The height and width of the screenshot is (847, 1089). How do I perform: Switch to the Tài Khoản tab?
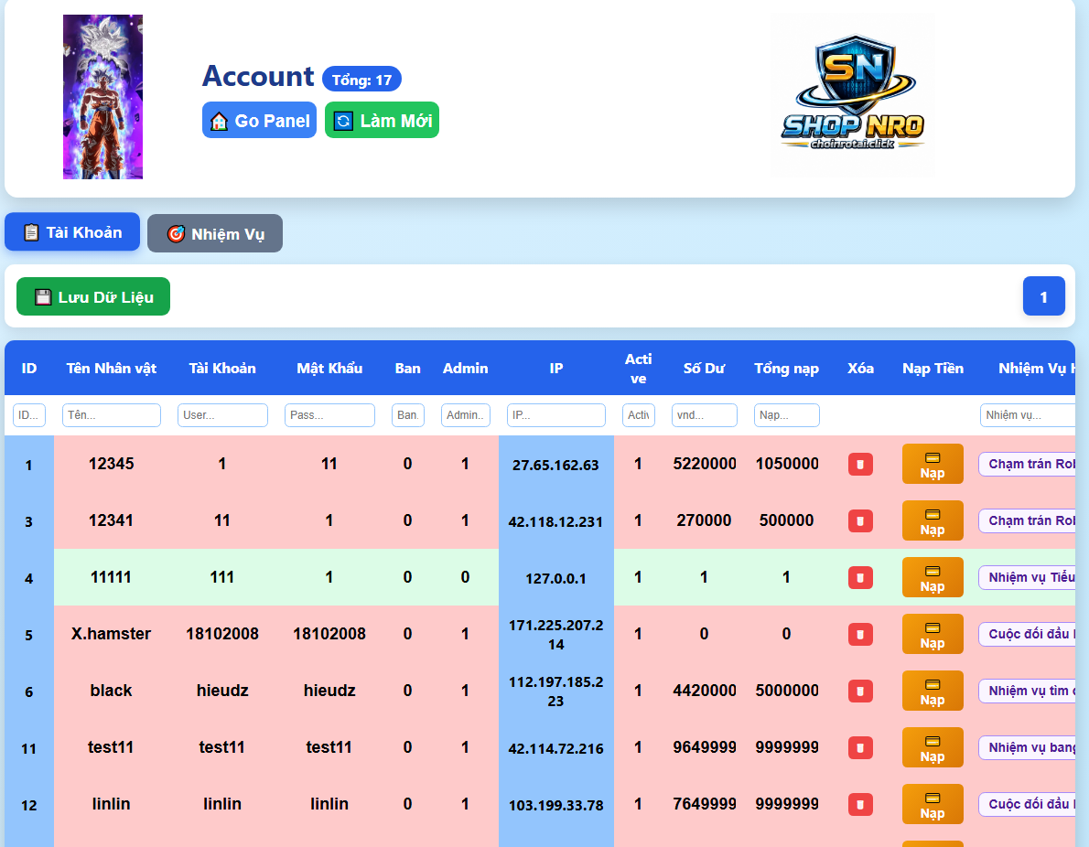point(72,232)
